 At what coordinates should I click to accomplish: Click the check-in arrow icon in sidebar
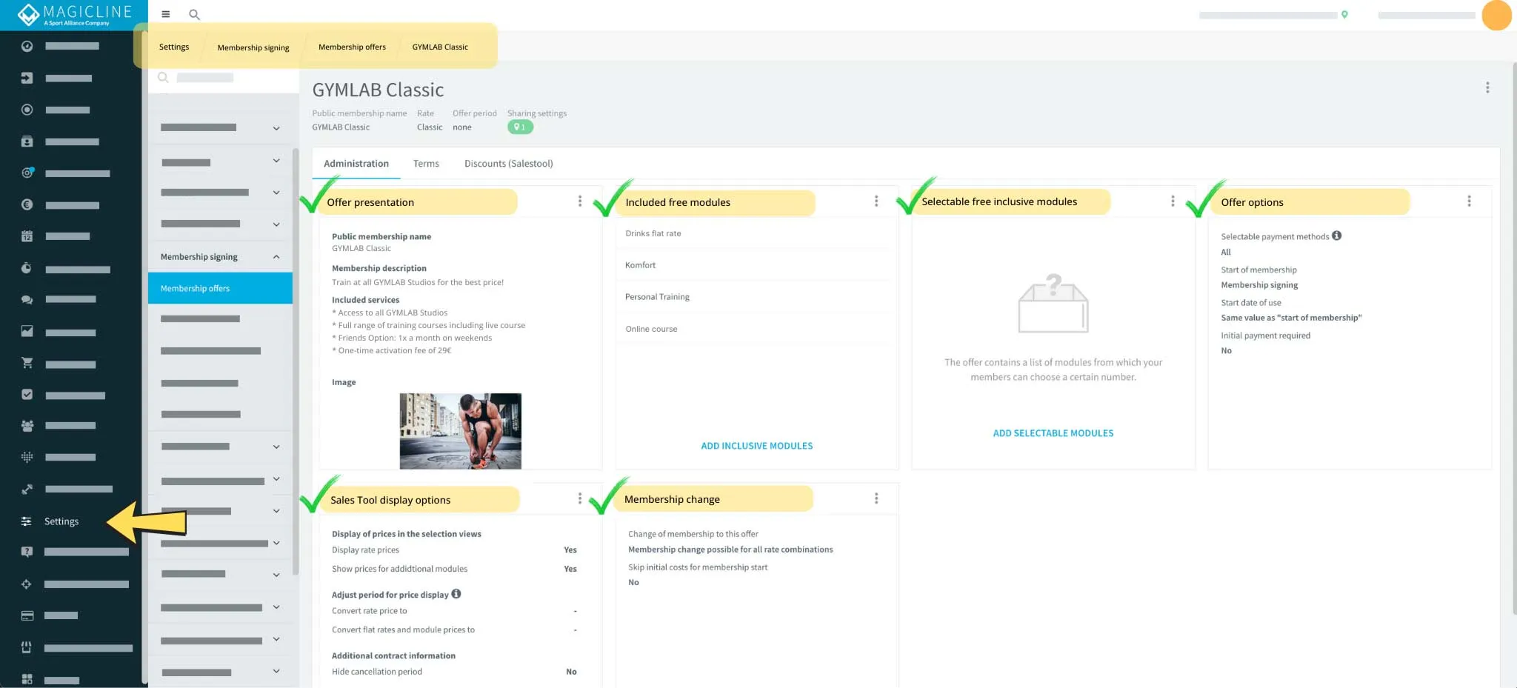(x=27, y=78)
